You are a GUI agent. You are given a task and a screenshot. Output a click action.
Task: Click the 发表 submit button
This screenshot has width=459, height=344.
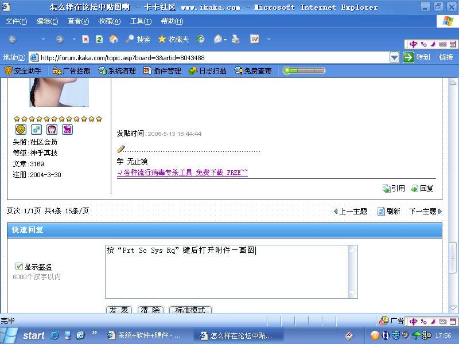(x=119, y=310)
